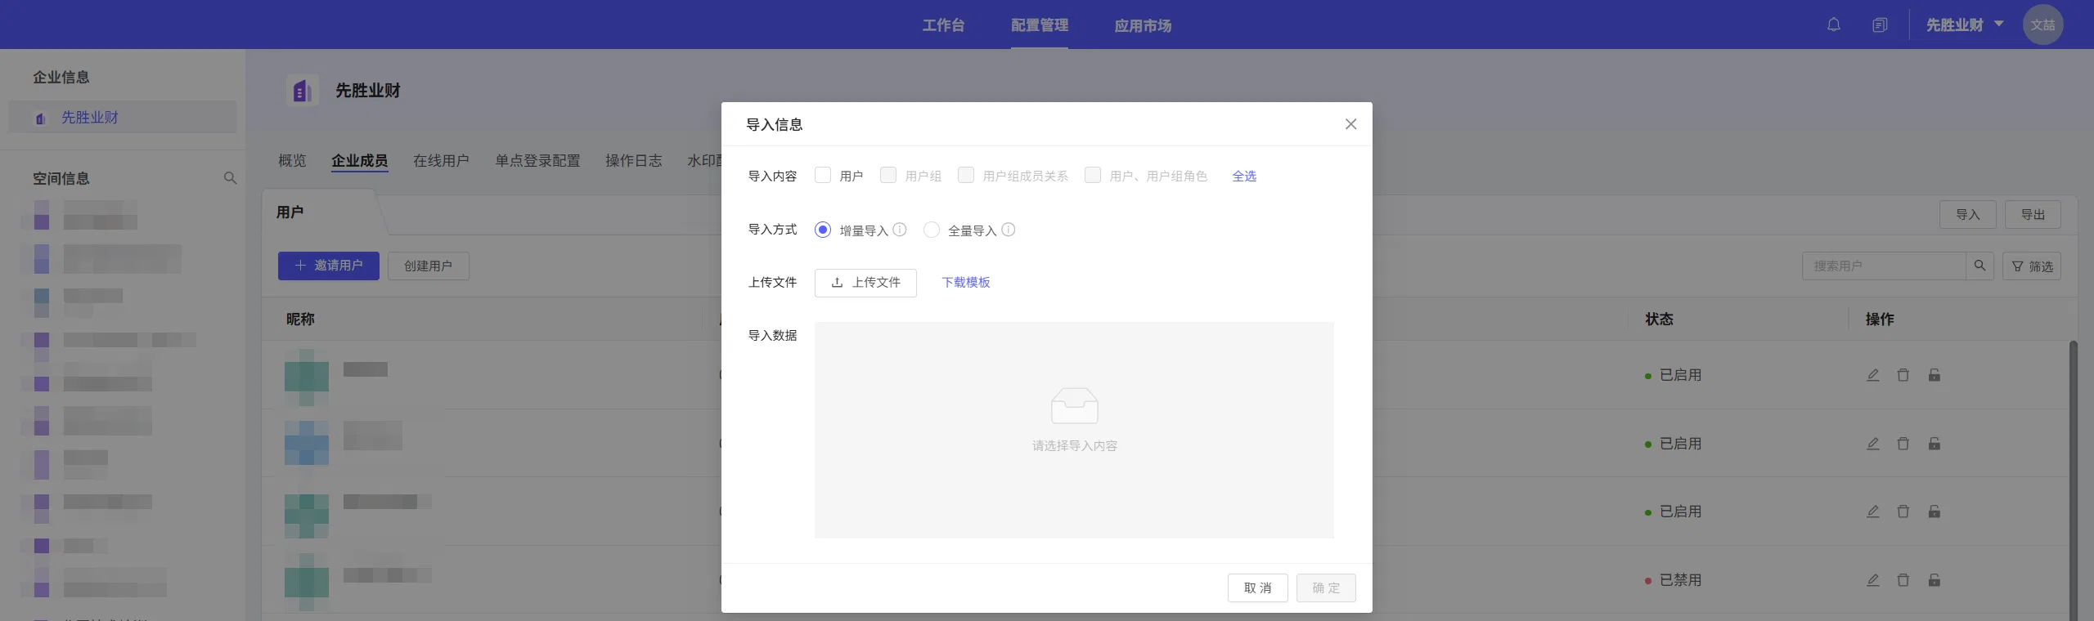Delete the second 已启用 user row
2094x621 pixels.
pos(1903,444)
